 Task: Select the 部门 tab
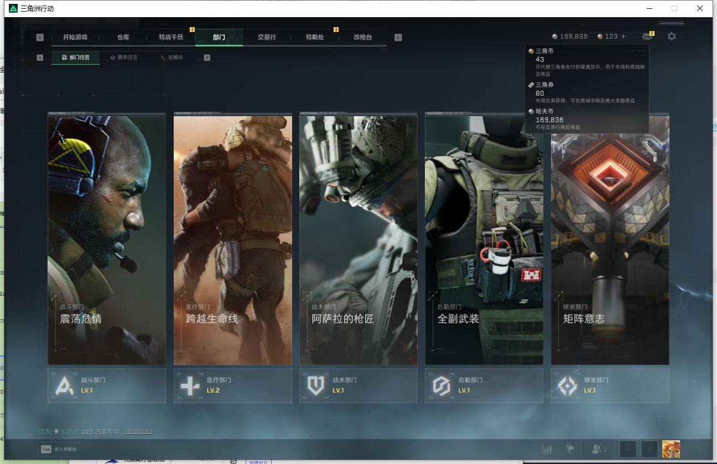tap(219, 37)
